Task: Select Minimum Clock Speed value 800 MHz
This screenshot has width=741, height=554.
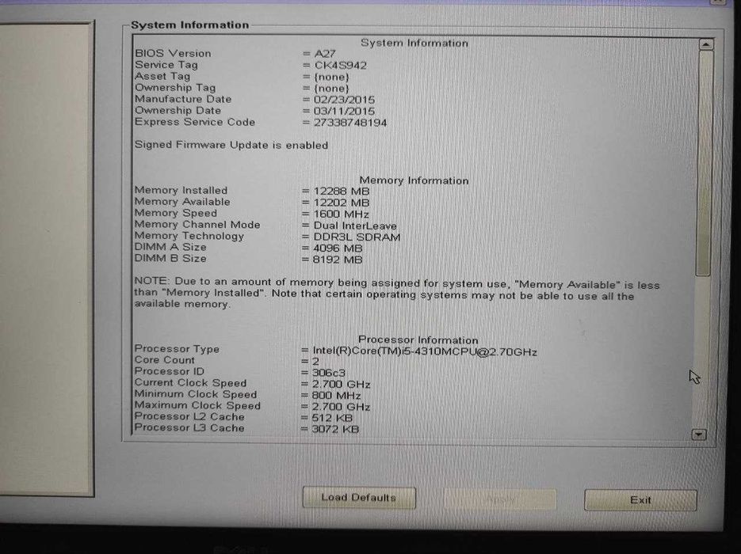Action: pyautogui.click(x=336, y=396)
